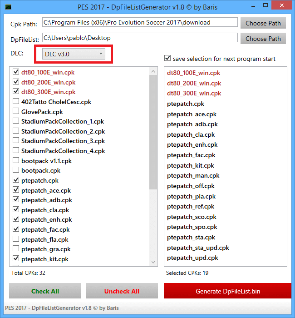295x318 pixels.
Task: Click Selected CPKs: 19 label
Action: click(x=187, y=273)
